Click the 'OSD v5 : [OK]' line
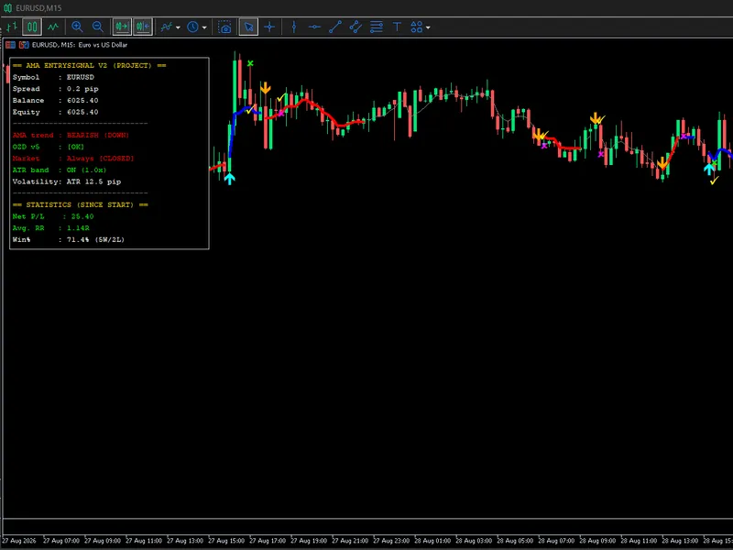Screen dimensions: 733x550 coord(49,147)
